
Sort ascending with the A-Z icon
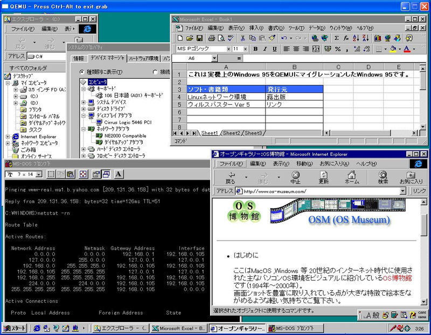pos(356,38)
